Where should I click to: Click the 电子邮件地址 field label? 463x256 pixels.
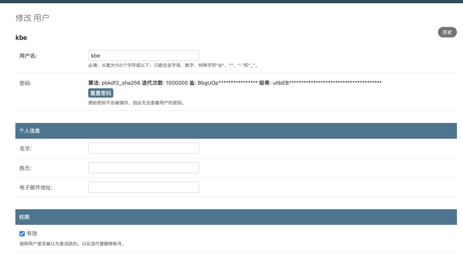(x=36, y=188)
